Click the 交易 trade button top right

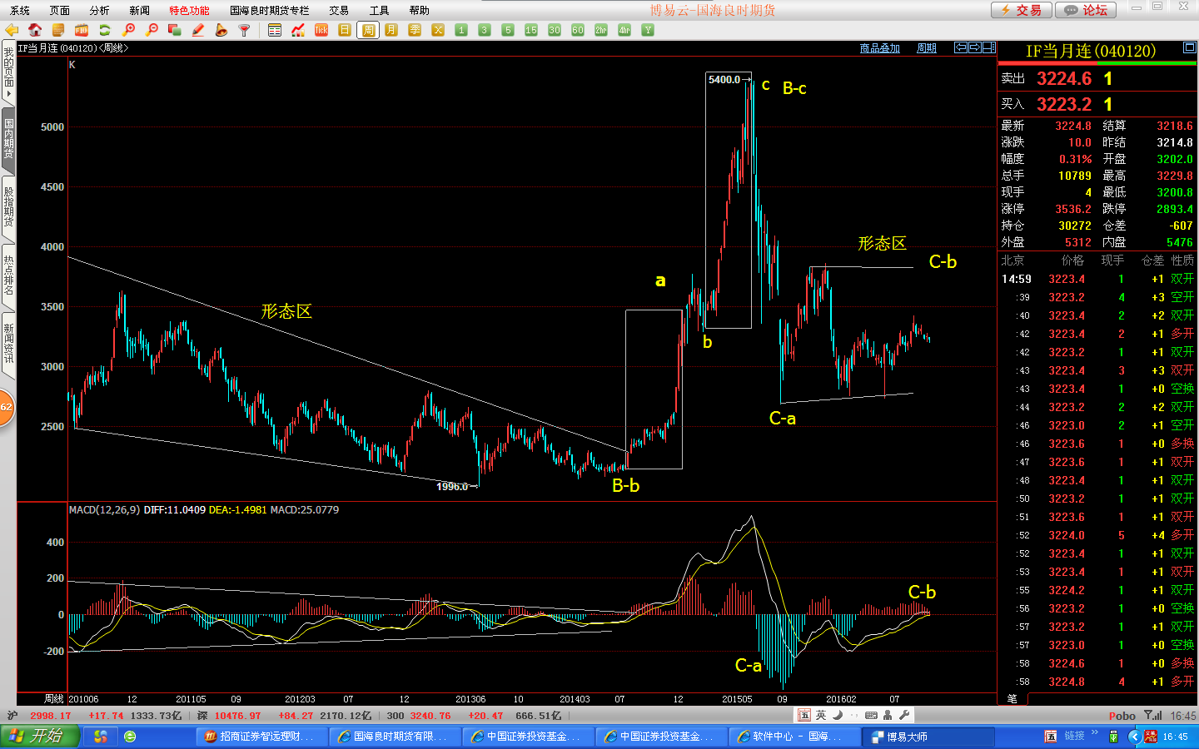coord(1021,10)
